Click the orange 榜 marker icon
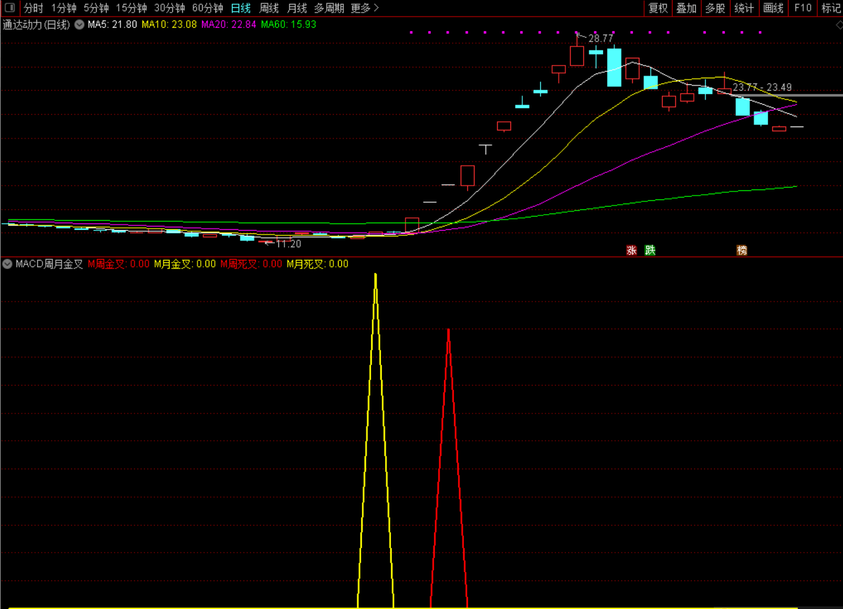843x609 pixels. [742, 250]
